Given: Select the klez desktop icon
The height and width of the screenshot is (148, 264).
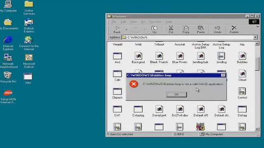Looking at the screenshot, I should tap(28, 79).
